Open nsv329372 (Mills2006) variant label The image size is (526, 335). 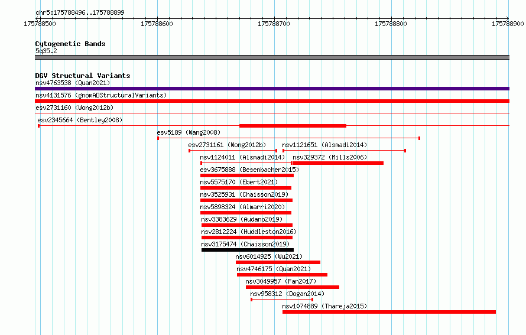click(330, 157)
